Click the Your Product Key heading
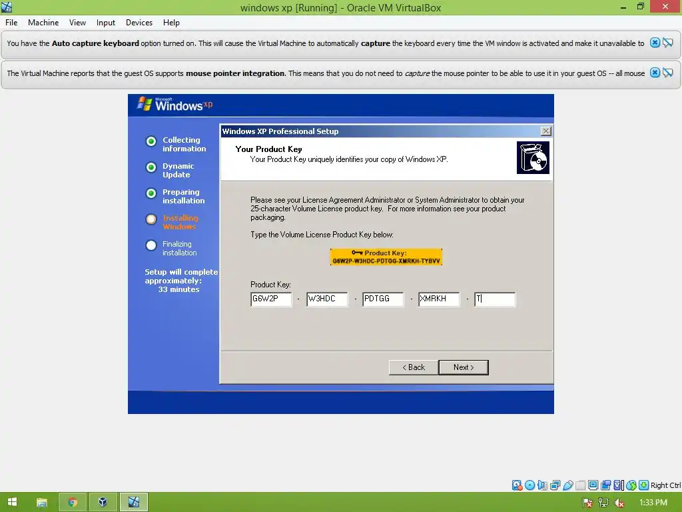 coord(268,149)
